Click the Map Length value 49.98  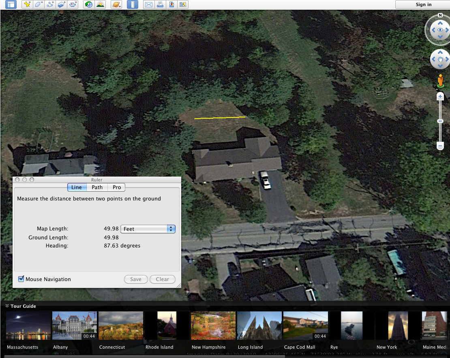point(111,228)
